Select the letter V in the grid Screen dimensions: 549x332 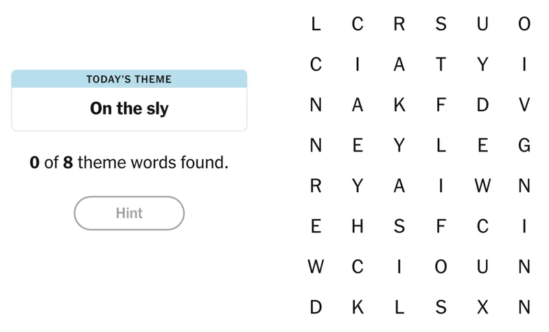click(x=524, y=105)
